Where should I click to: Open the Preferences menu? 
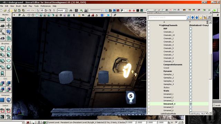pos(46,6)
